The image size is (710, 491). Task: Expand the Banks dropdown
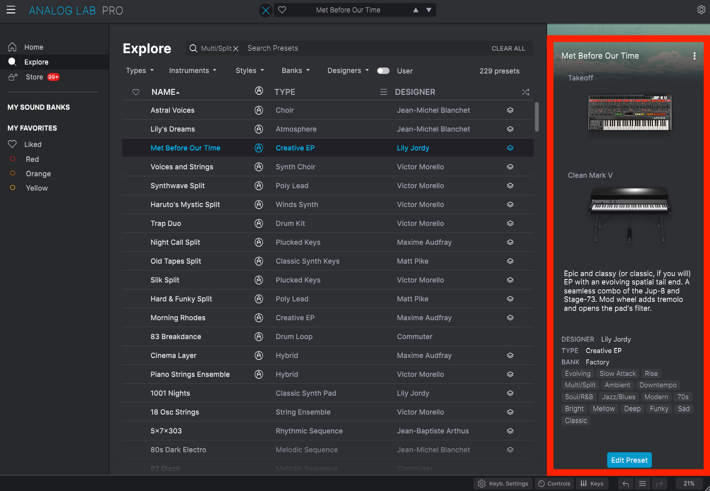coord(296,70)
